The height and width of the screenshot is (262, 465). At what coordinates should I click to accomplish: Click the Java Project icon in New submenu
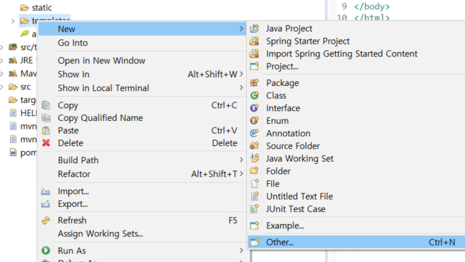click(255, 29)
